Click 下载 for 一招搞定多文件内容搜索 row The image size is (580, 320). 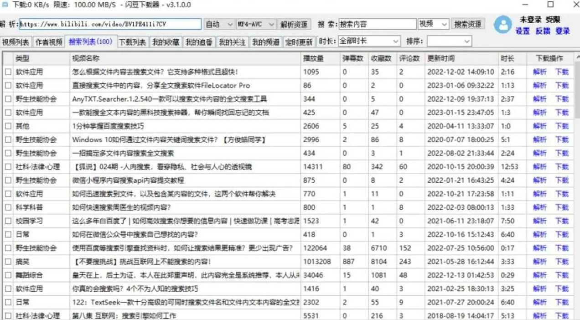(x=562, y=153)
